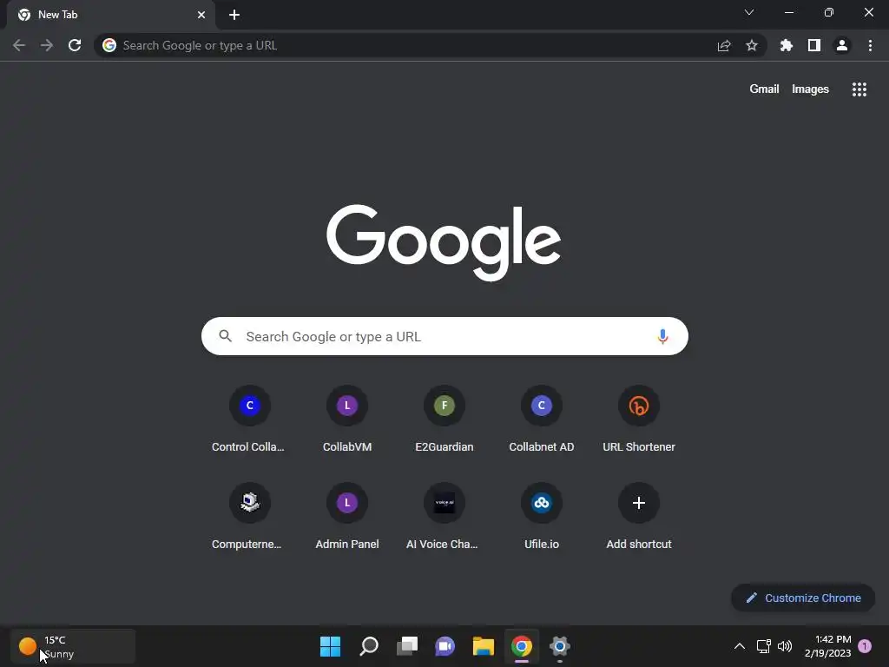The image size is (889, 667).
Task: Open the E2Guardian shortcut
Action: [x=444, y=419]
